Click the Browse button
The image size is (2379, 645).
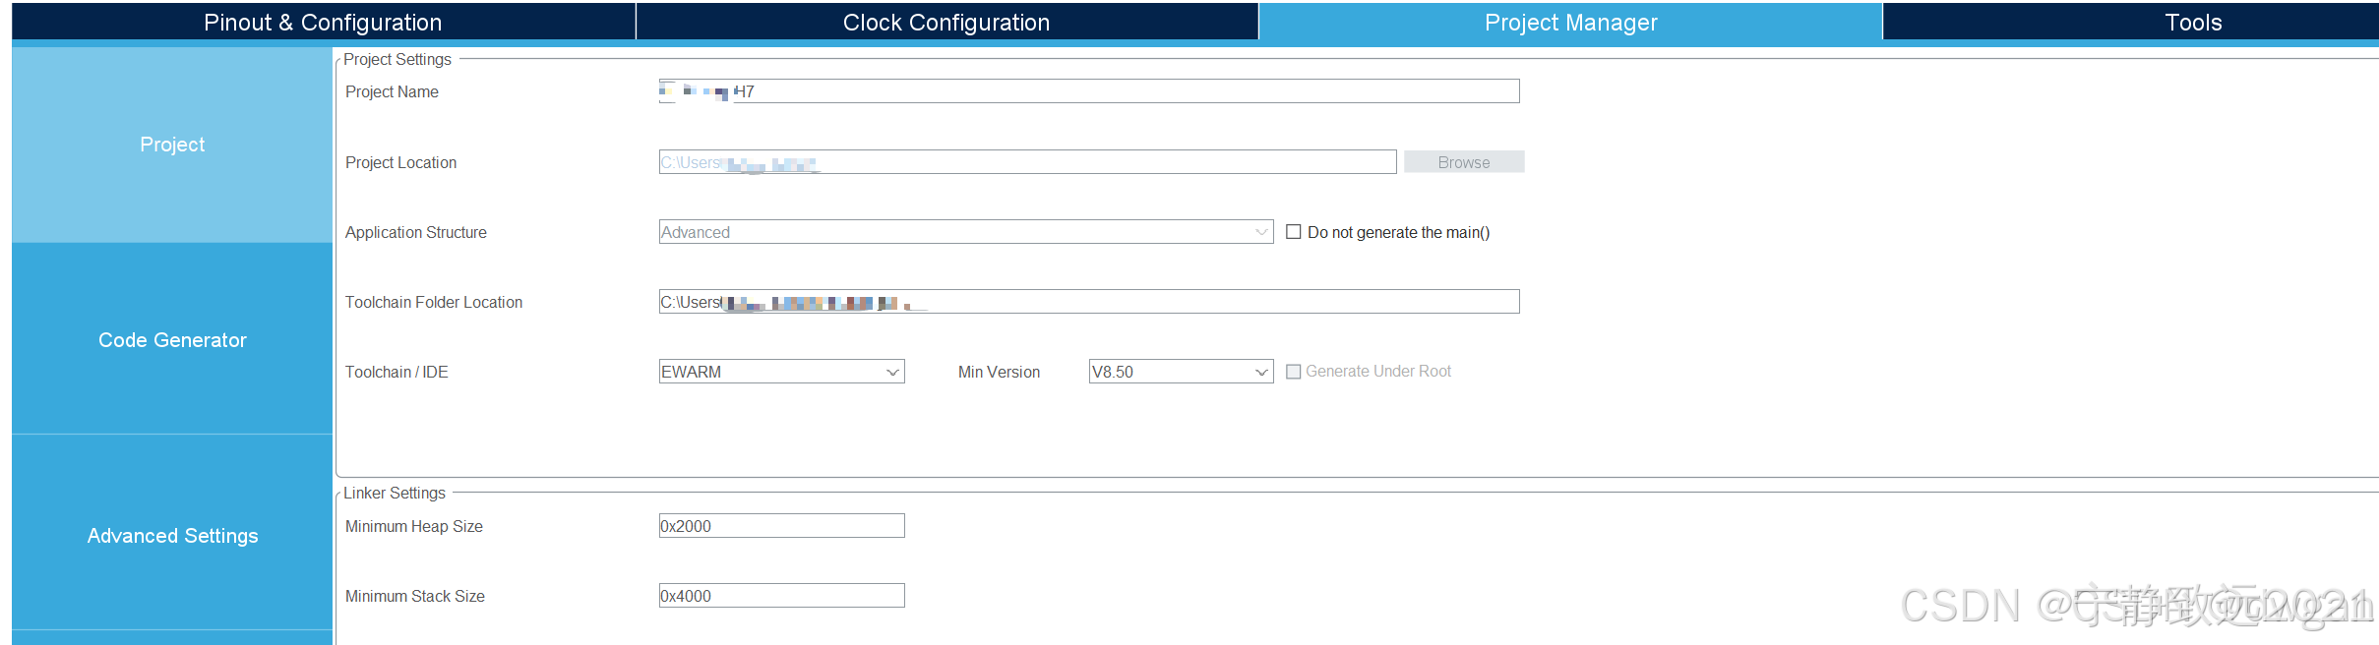(x=1464, y=162)
